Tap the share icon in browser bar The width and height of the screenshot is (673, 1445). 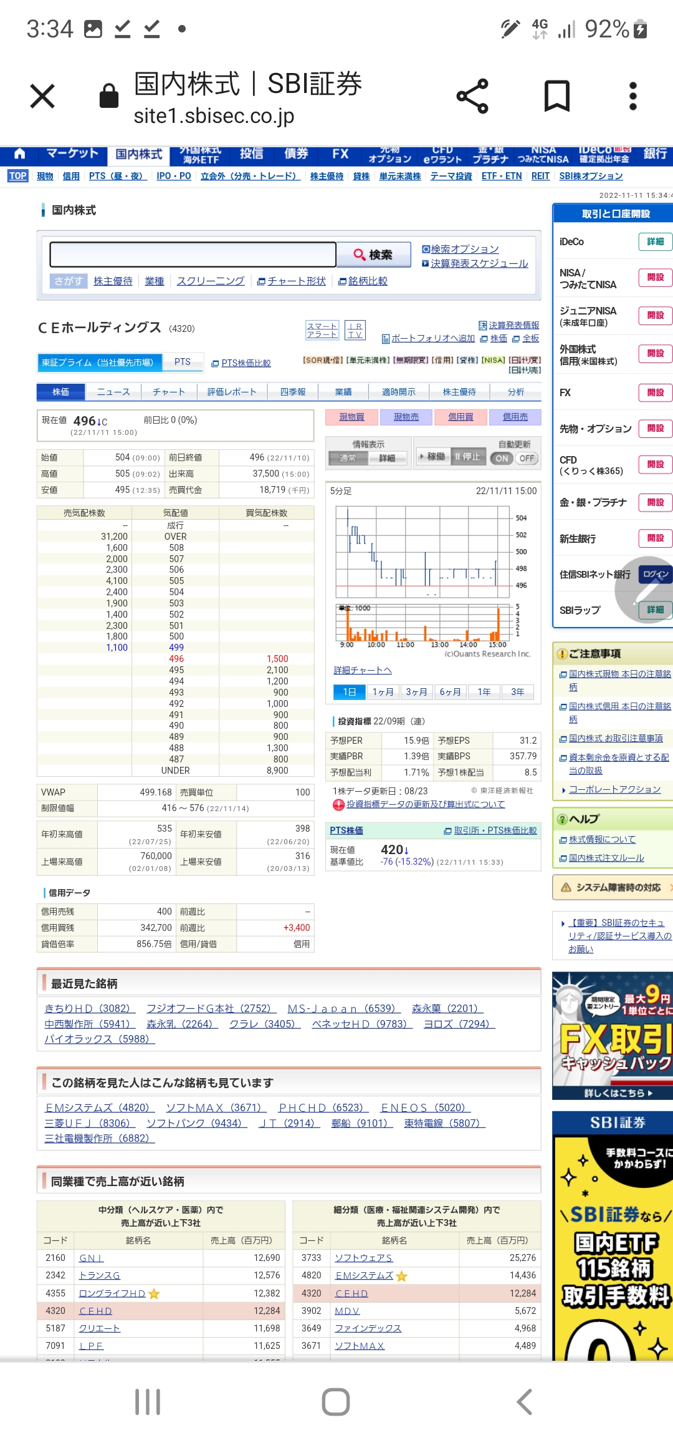click(472, 96)
